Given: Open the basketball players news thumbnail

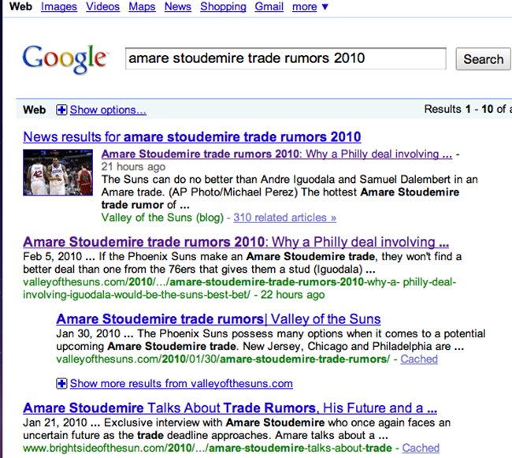Looking at the screenshot, I should (x=59, y=173).
